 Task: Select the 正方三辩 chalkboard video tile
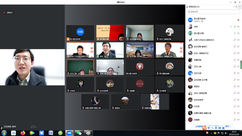(80, 67)
